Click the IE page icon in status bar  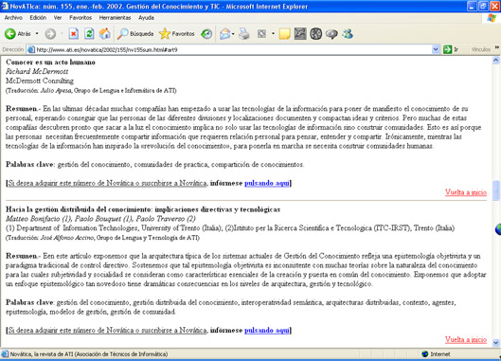(5, 354)
